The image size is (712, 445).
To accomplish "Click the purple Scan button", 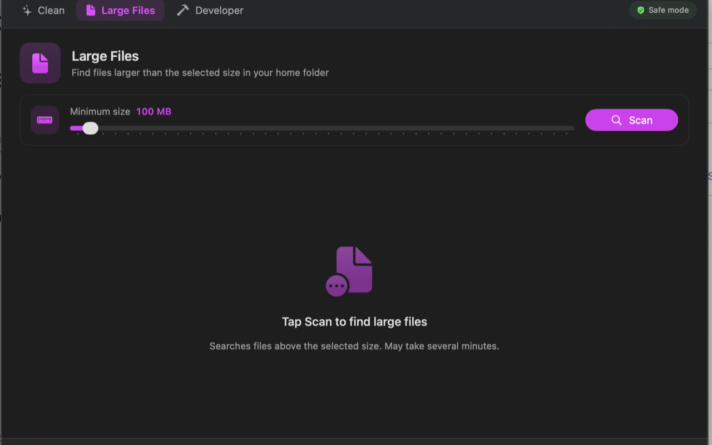I will tap(631, 120).
